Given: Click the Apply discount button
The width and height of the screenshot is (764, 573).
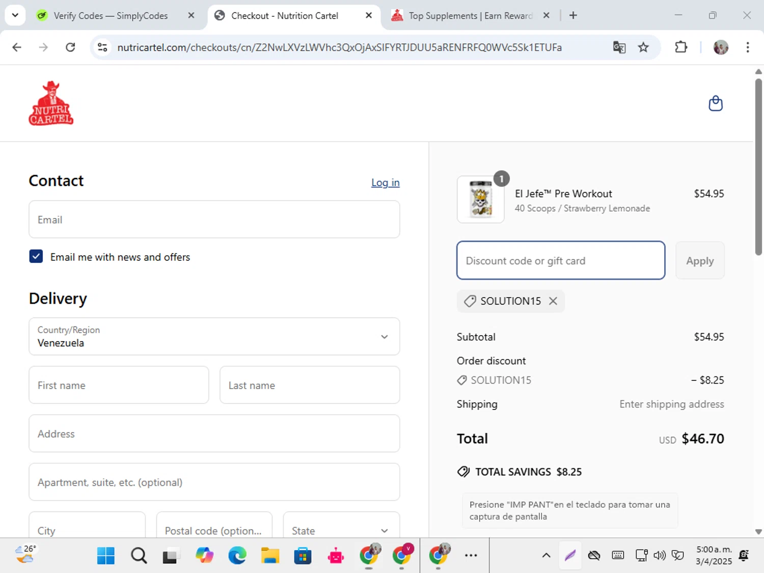Looking at the screenshot, I should [700, 260].
